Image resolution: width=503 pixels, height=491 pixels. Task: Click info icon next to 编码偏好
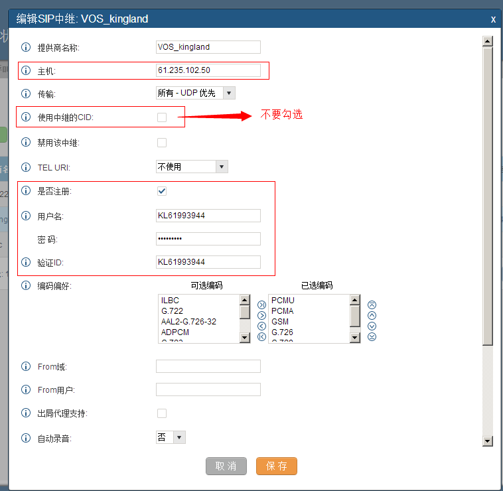tap(27, 286)
